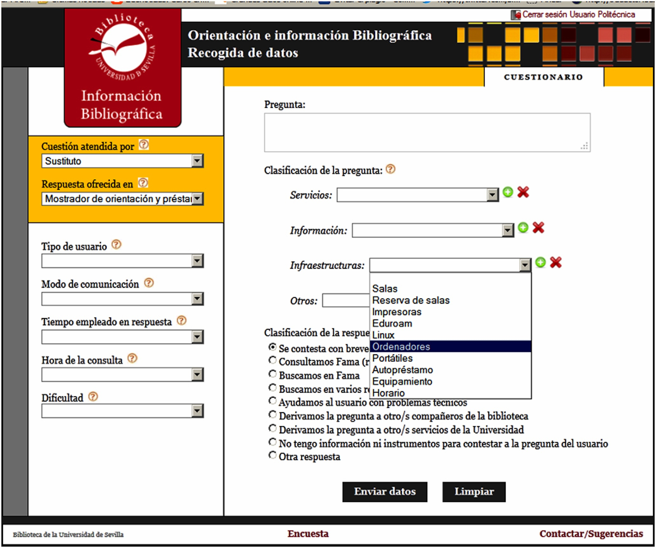Image resolution: width=656 pixels, height=548 pixels.
Task: Choose Autopréstamo from the dropdown list
Action: 451,370
